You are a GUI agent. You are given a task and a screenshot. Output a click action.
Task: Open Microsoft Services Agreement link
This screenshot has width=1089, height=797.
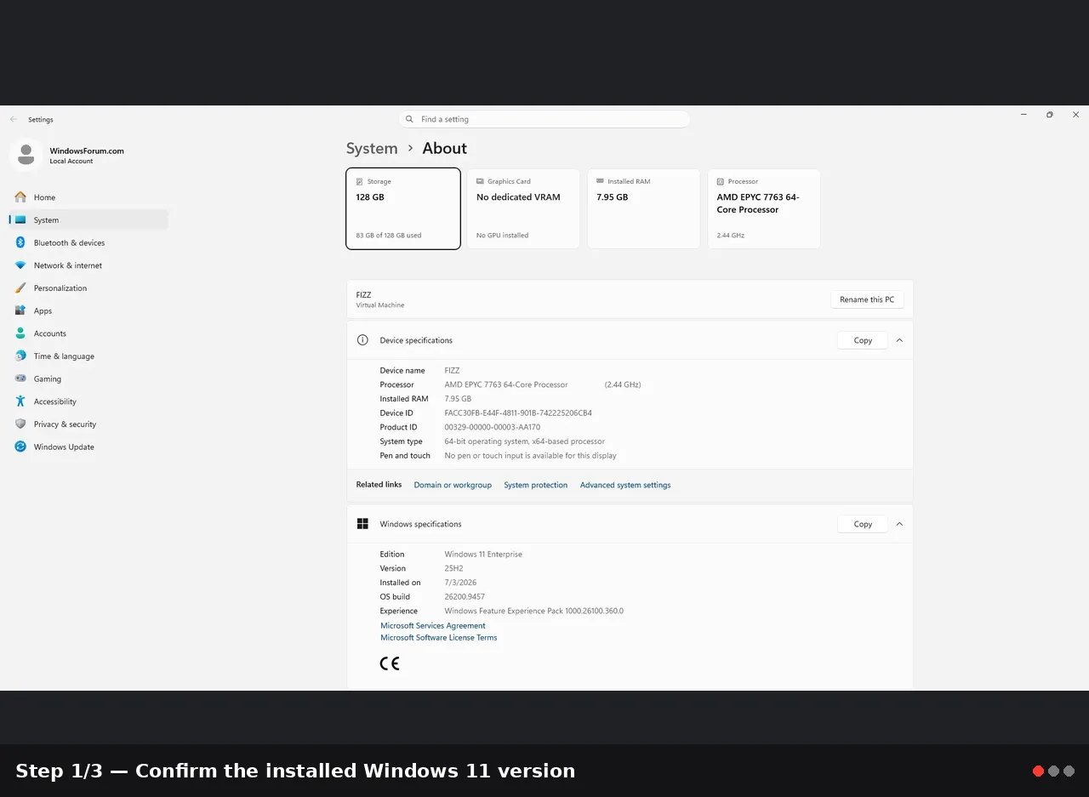coord(433,626)
